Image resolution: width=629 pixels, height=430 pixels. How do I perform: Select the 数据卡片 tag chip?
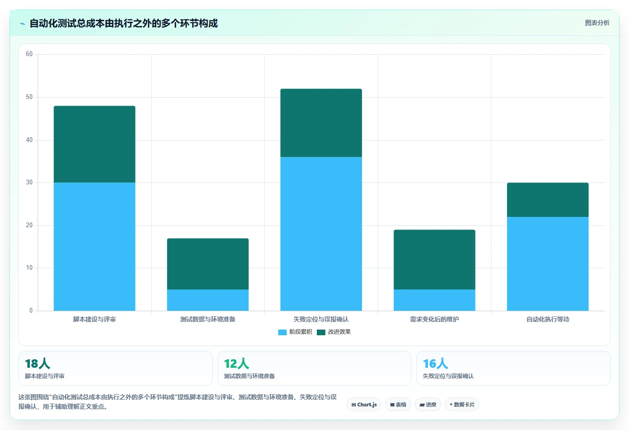462,405
